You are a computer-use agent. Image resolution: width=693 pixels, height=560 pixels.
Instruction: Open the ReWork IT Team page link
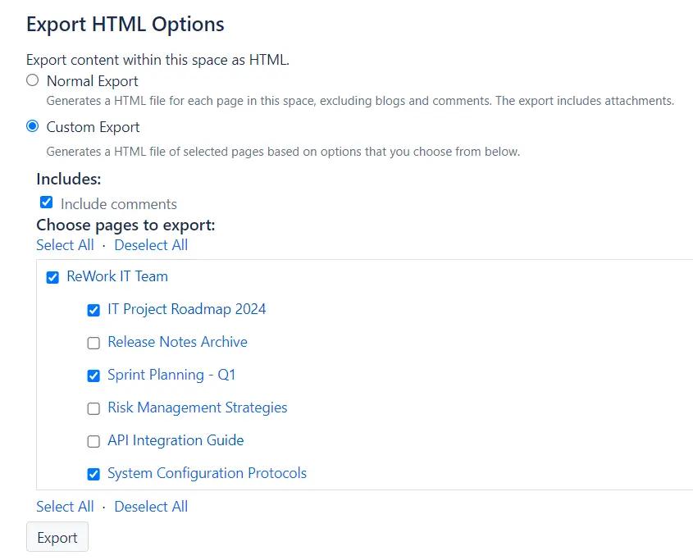point(117,276)
